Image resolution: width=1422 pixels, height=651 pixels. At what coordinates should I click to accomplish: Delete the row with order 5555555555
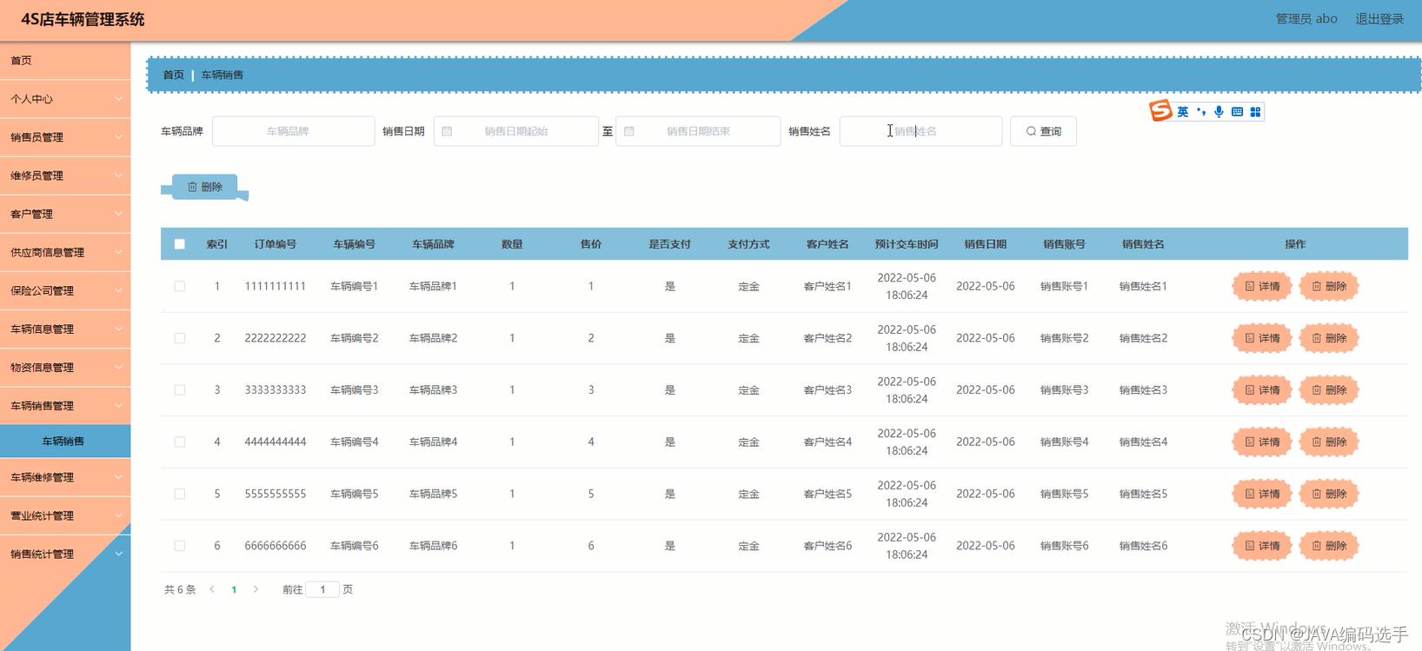tap(1329, 494)
